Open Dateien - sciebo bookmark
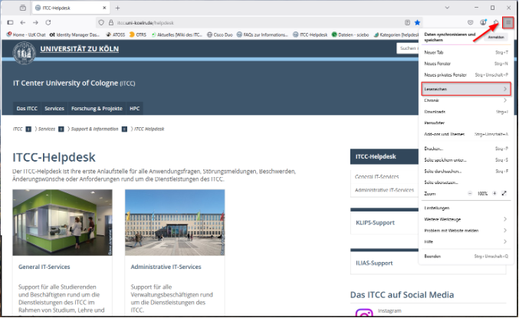 pos(350,34)
